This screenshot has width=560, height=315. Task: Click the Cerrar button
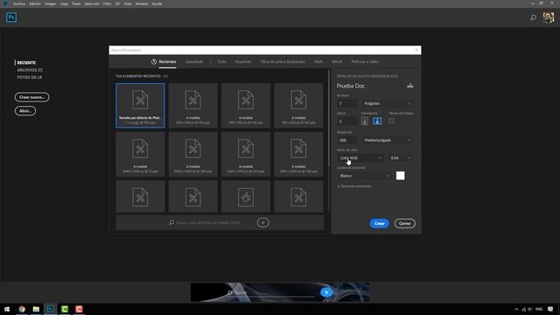404,224
